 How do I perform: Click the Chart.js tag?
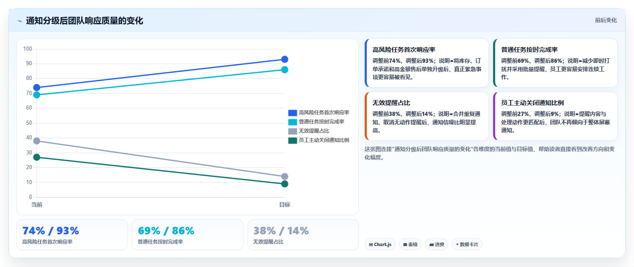point(380,244)
